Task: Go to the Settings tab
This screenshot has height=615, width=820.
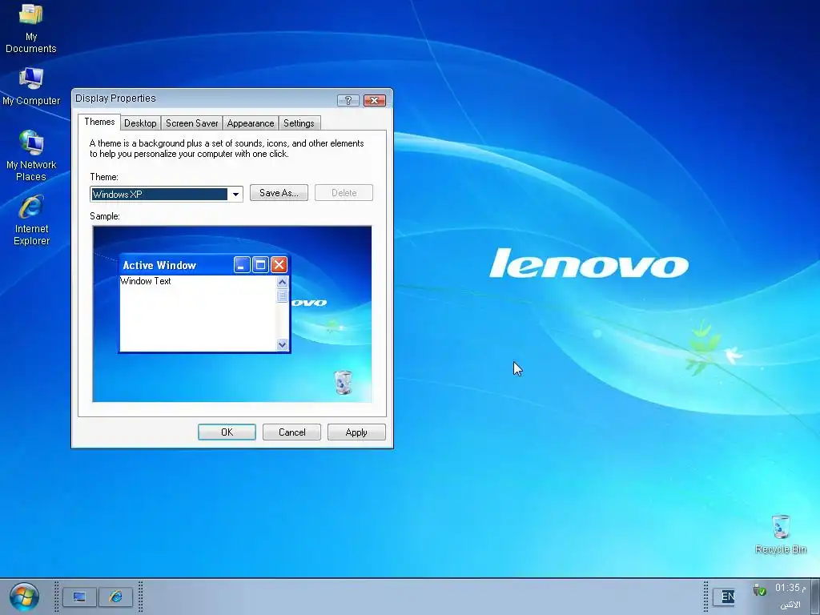Action: [299, 123]
